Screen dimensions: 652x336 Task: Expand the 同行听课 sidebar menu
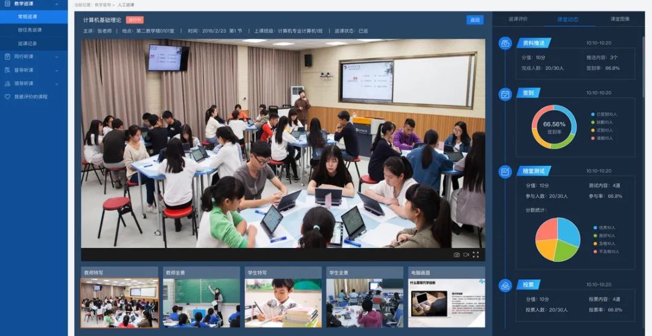pyautogui.click(x=57, y=57)
